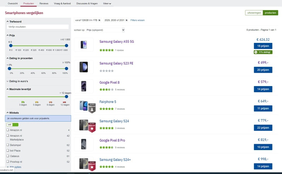Open the 7 reviews link for Fairphone 5
This screenshot has height=174, width=282.
[x=120, y=109]
